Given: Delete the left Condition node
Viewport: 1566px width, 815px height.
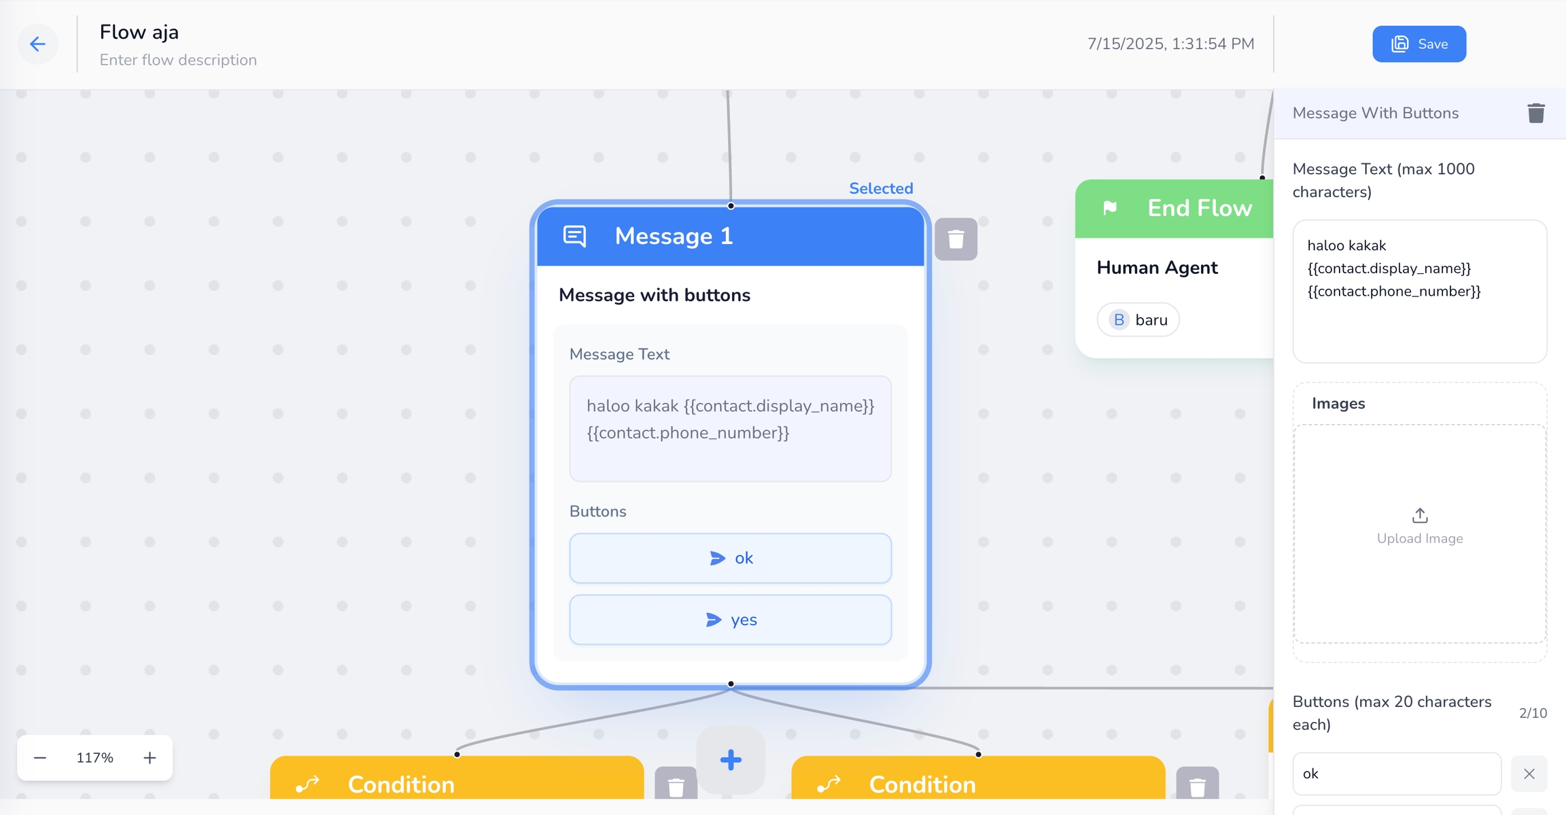Looking at the screenshot, I should pos(676,786).
